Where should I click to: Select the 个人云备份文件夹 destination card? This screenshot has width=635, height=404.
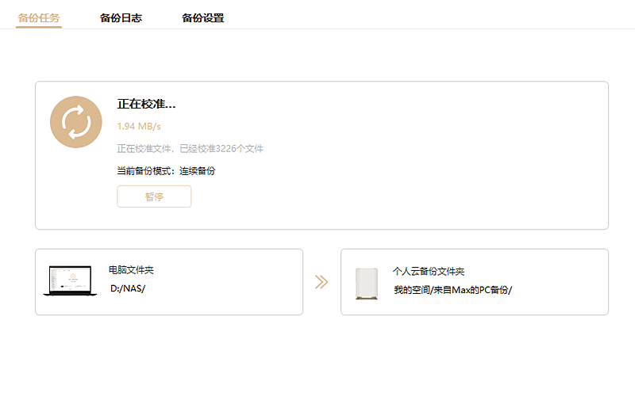475,282
